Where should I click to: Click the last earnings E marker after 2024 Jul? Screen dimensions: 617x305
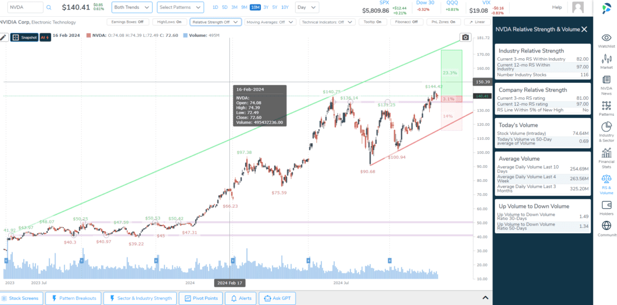point(390,260)
